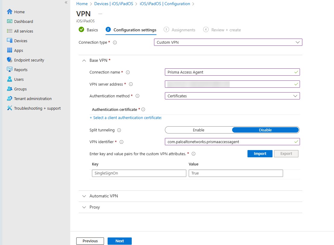Click the VPN identifier input field
This screenshot has height=245, width=334.
229,142
